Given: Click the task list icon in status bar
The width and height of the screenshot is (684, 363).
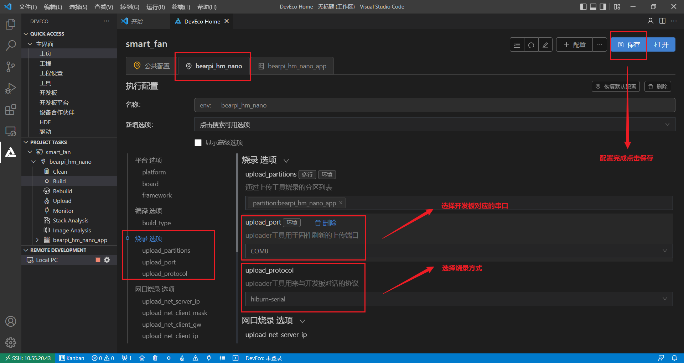Looking at the screenshot, I should point(222,358).
